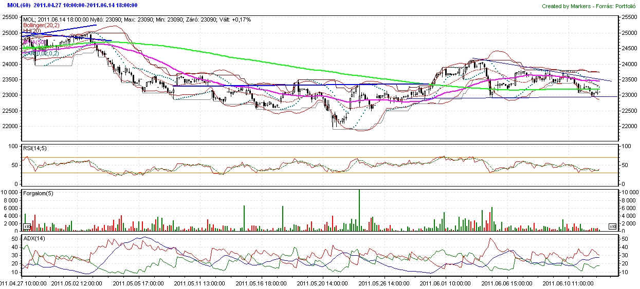Click the Forgalom(5) volume panel label
640x289 pixels.
click(x=38, y=193)
